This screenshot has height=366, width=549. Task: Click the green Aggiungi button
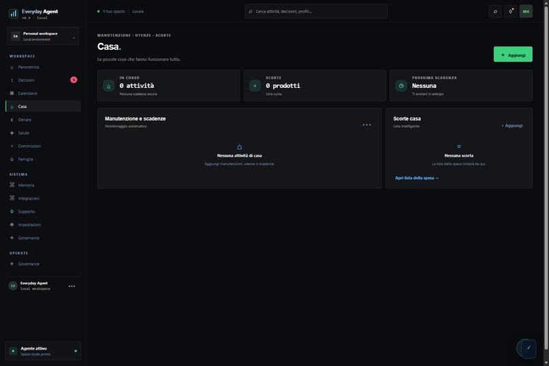(x=513, y=55)
